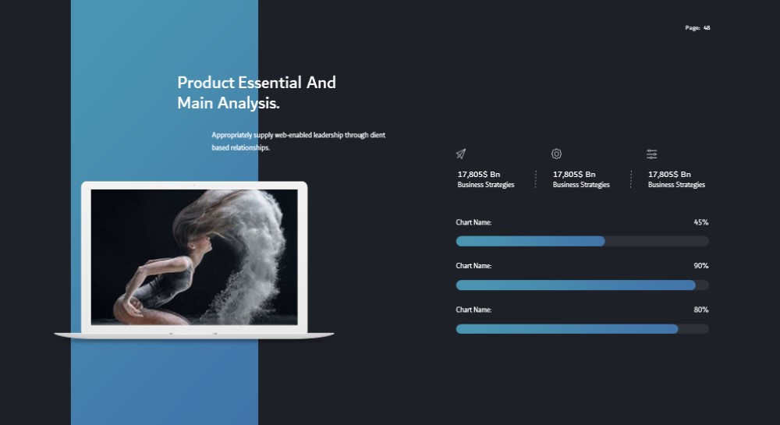Click "Business Strategies" under the sliders icon
Viewport: 780px width, 425px height.
pyautogui.click(x=676, y=185)
